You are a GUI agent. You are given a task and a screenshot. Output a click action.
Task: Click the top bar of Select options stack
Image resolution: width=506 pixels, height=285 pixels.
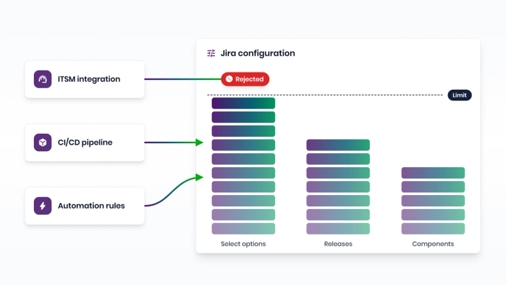click(243, 103)
